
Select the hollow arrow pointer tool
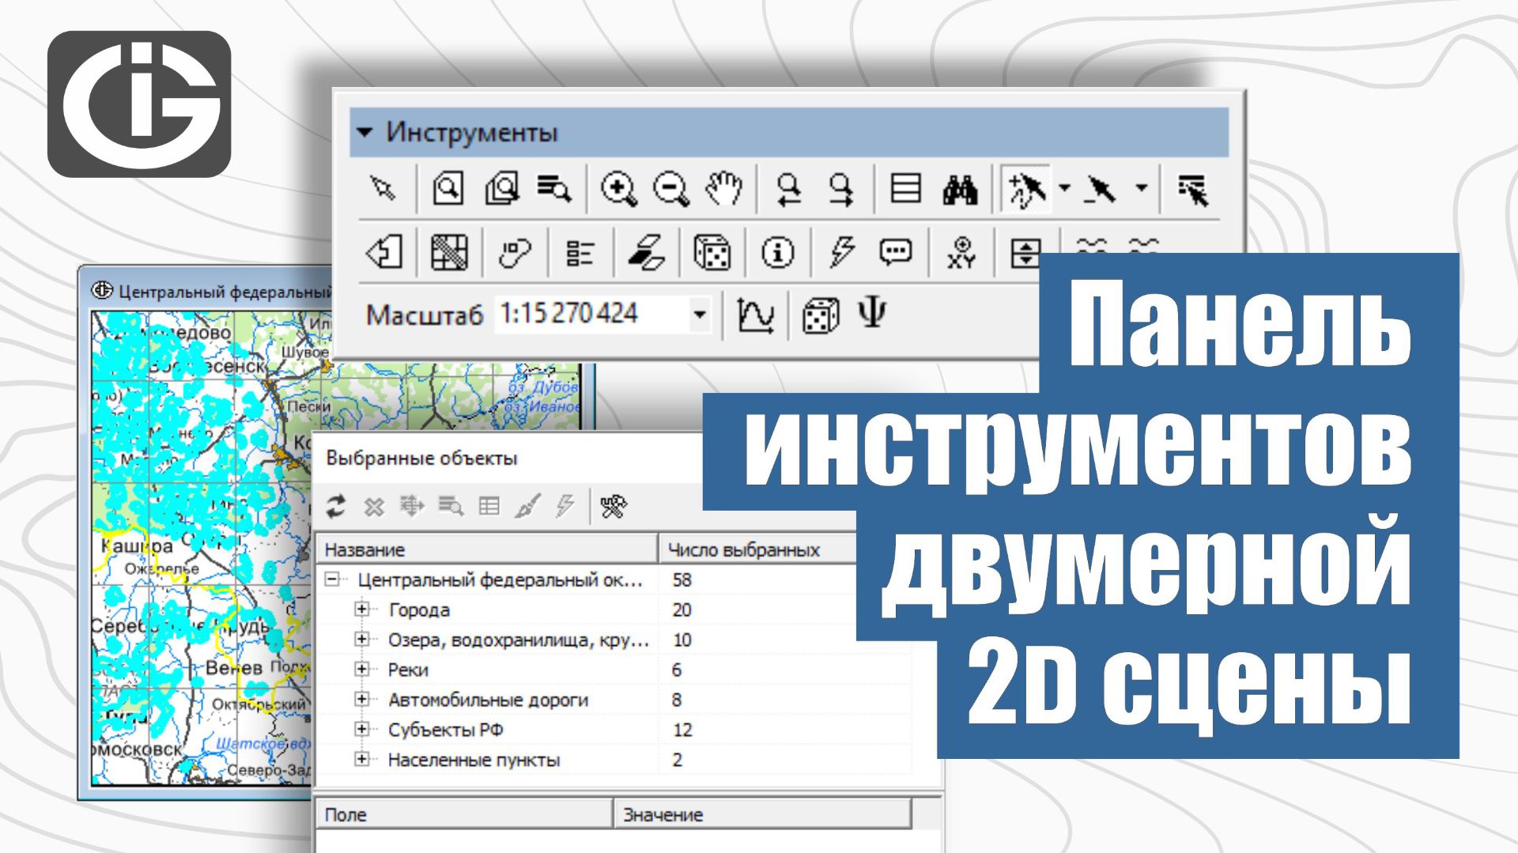click(383, 189)
